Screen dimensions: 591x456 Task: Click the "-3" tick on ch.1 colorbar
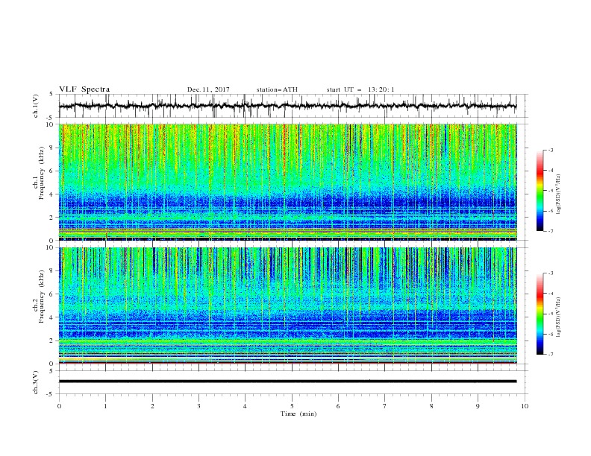pos(550,150)
